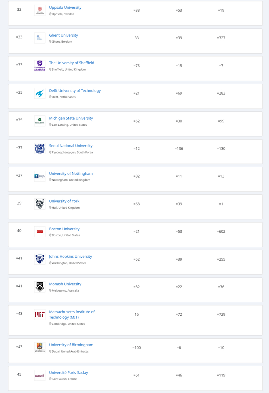Click the University of York crest
The image size is (269, 393).
[x=40, y=204]
